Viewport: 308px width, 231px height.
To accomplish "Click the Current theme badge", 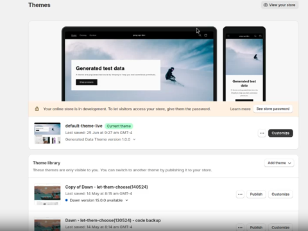I will pos(119,126).
